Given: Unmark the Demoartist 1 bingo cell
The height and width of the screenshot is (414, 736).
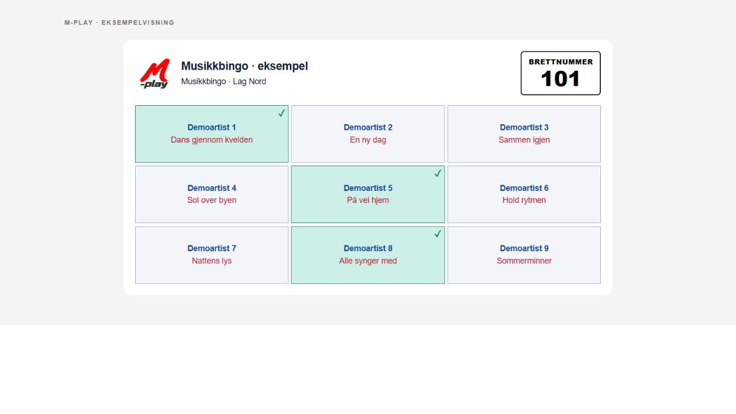Looking at the screenshot, I should [x=212, y=134].
